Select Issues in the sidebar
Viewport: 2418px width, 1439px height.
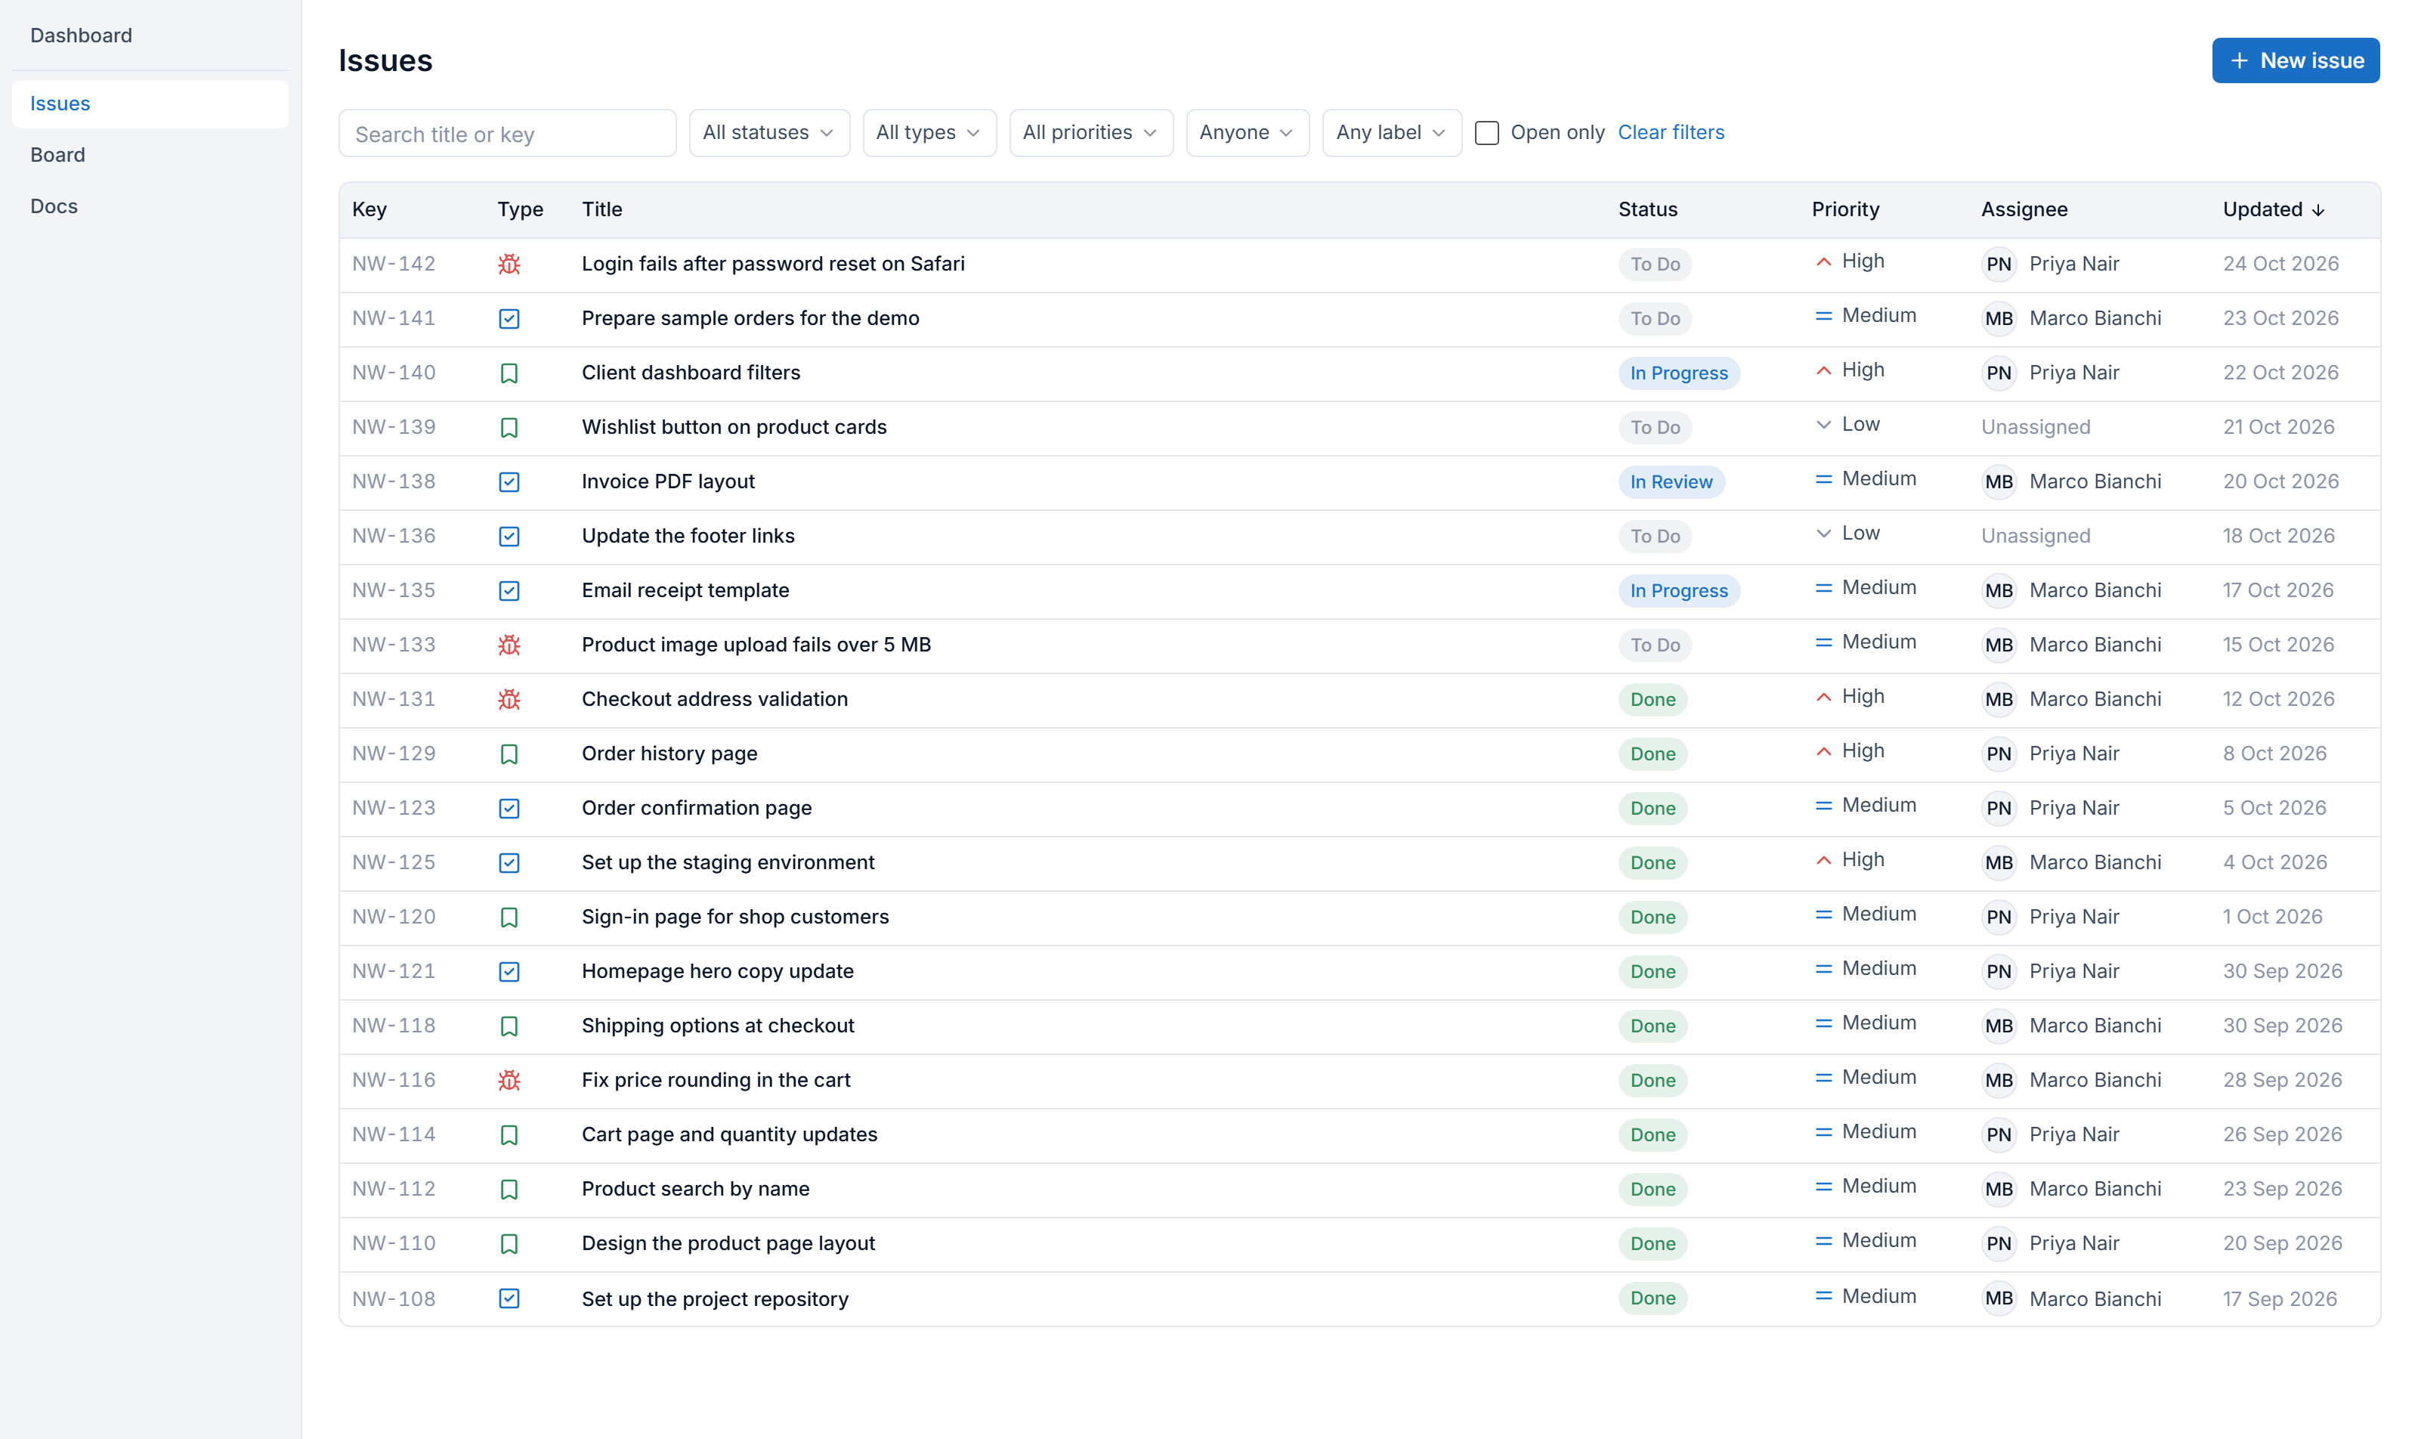[x=150, y=104]
